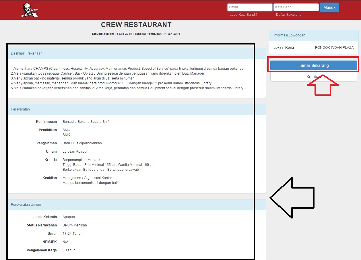Click the Persyaratan Umum section header
This screenshot has height=260, width=361.
tap(137, 205)
